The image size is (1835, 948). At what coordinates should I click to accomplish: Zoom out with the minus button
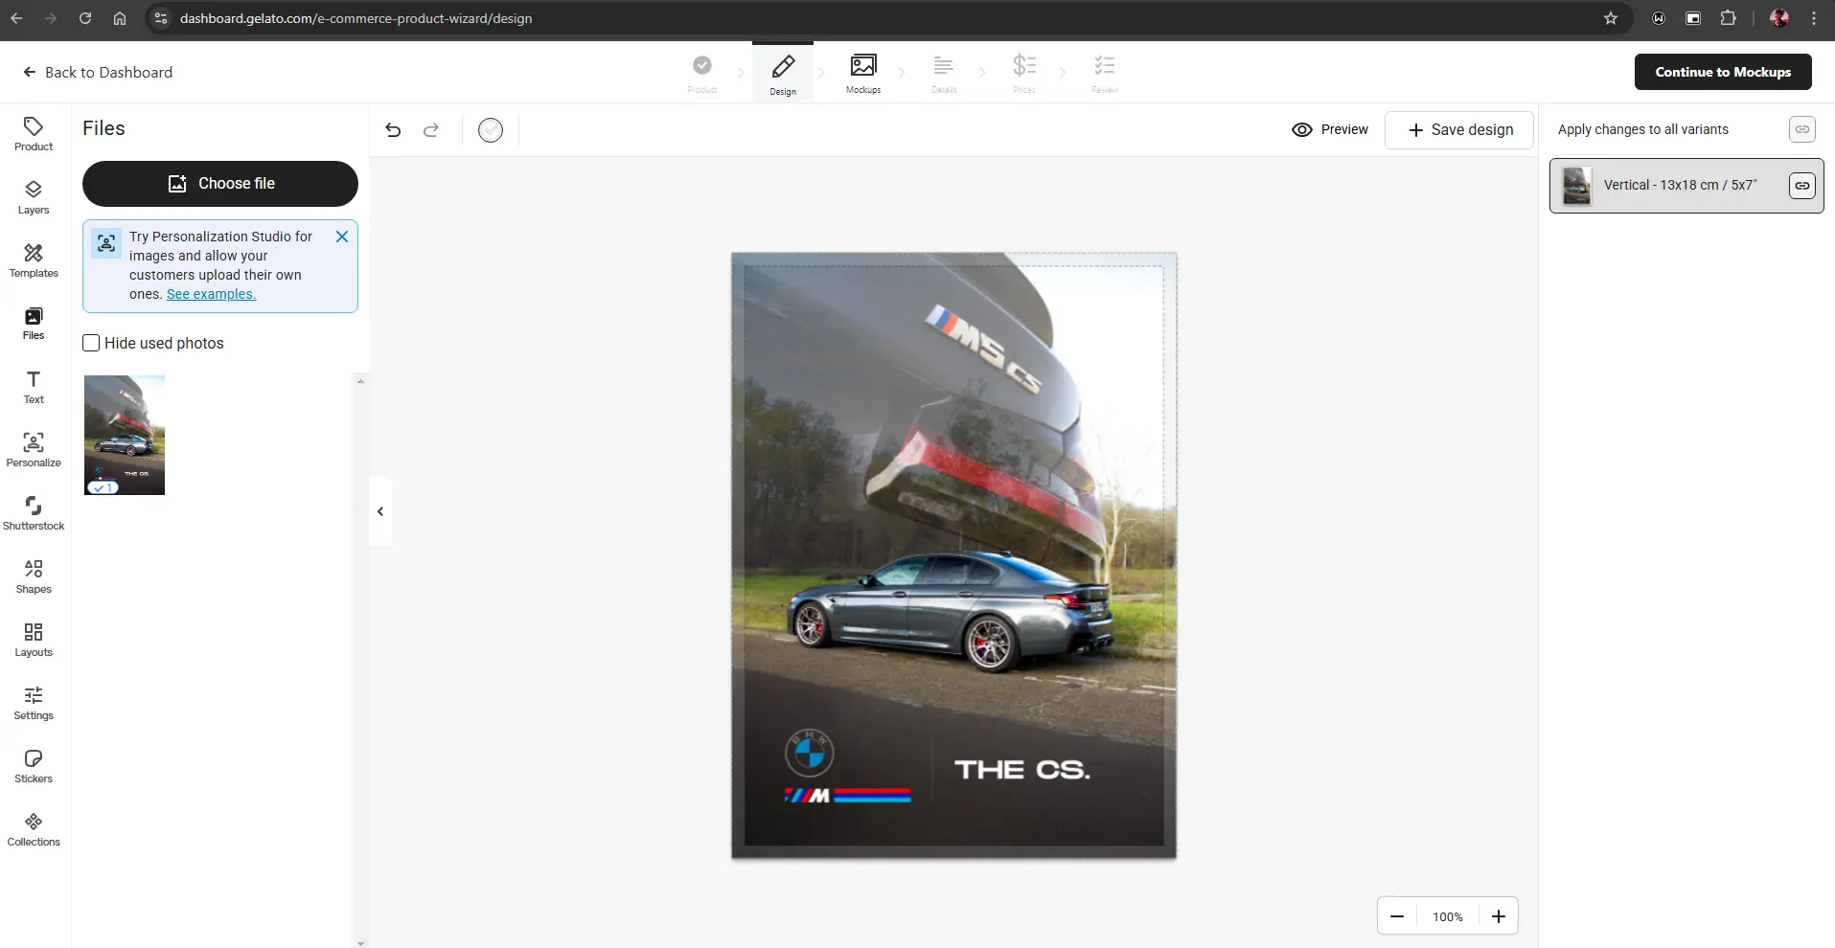pyautogui.click(x=1397, y=916)
